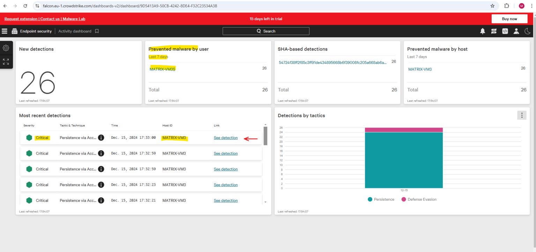Click the notifications bell icon
Screen dimensions: 536x252
coord(483,31)
